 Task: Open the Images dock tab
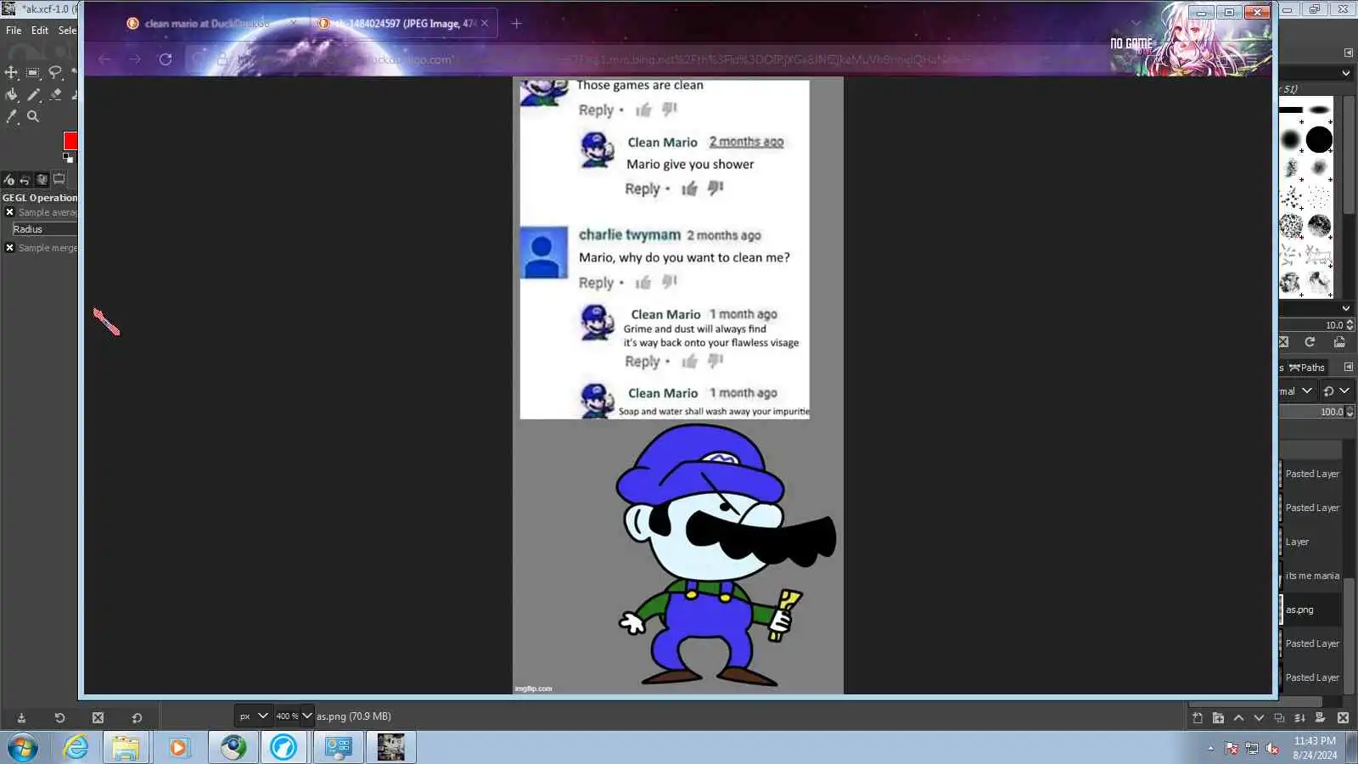click(x=42, y=180)
